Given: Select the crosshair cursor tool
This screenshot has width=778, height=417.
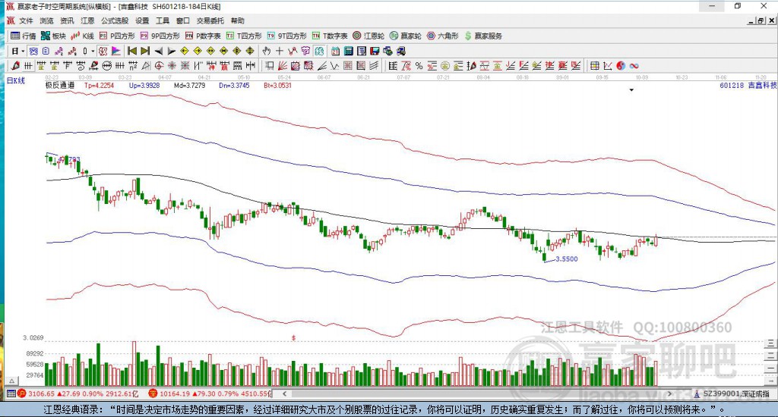Looking at the screenshot, I should (280, 51).
